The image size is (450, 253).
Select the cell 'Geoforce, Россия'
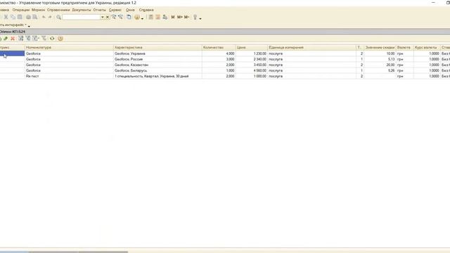157,59
